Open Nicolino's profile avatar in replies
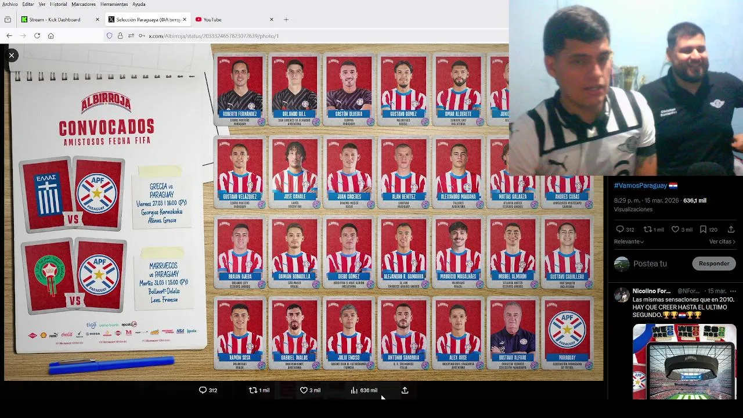743x418 pixels. (x=622, y=294)
